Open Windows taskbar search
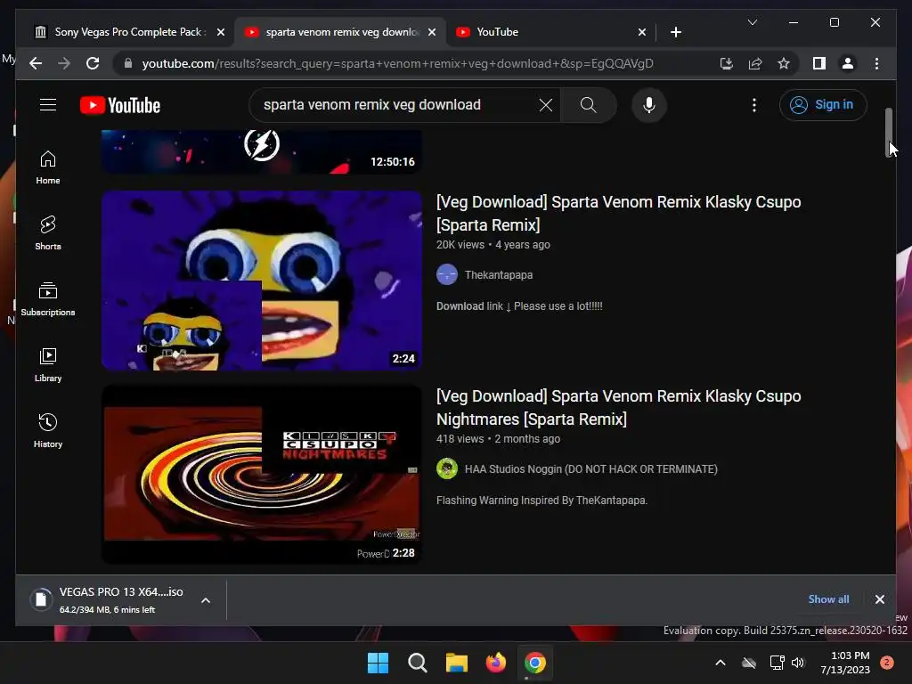The height and width of the screenshot is (684, 912). pyautogui.click(x=417, y=663)
